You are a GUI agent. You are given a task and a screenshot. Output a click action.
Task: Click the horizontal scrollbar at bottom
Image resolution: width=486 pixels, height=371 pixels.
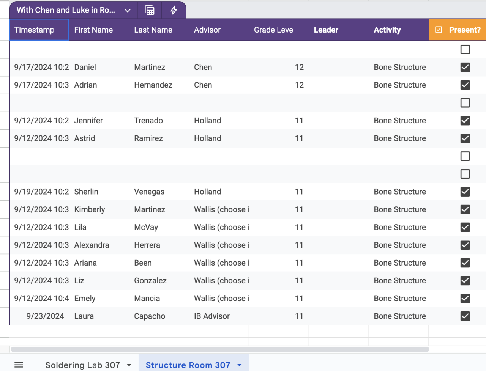click(220, 349)
